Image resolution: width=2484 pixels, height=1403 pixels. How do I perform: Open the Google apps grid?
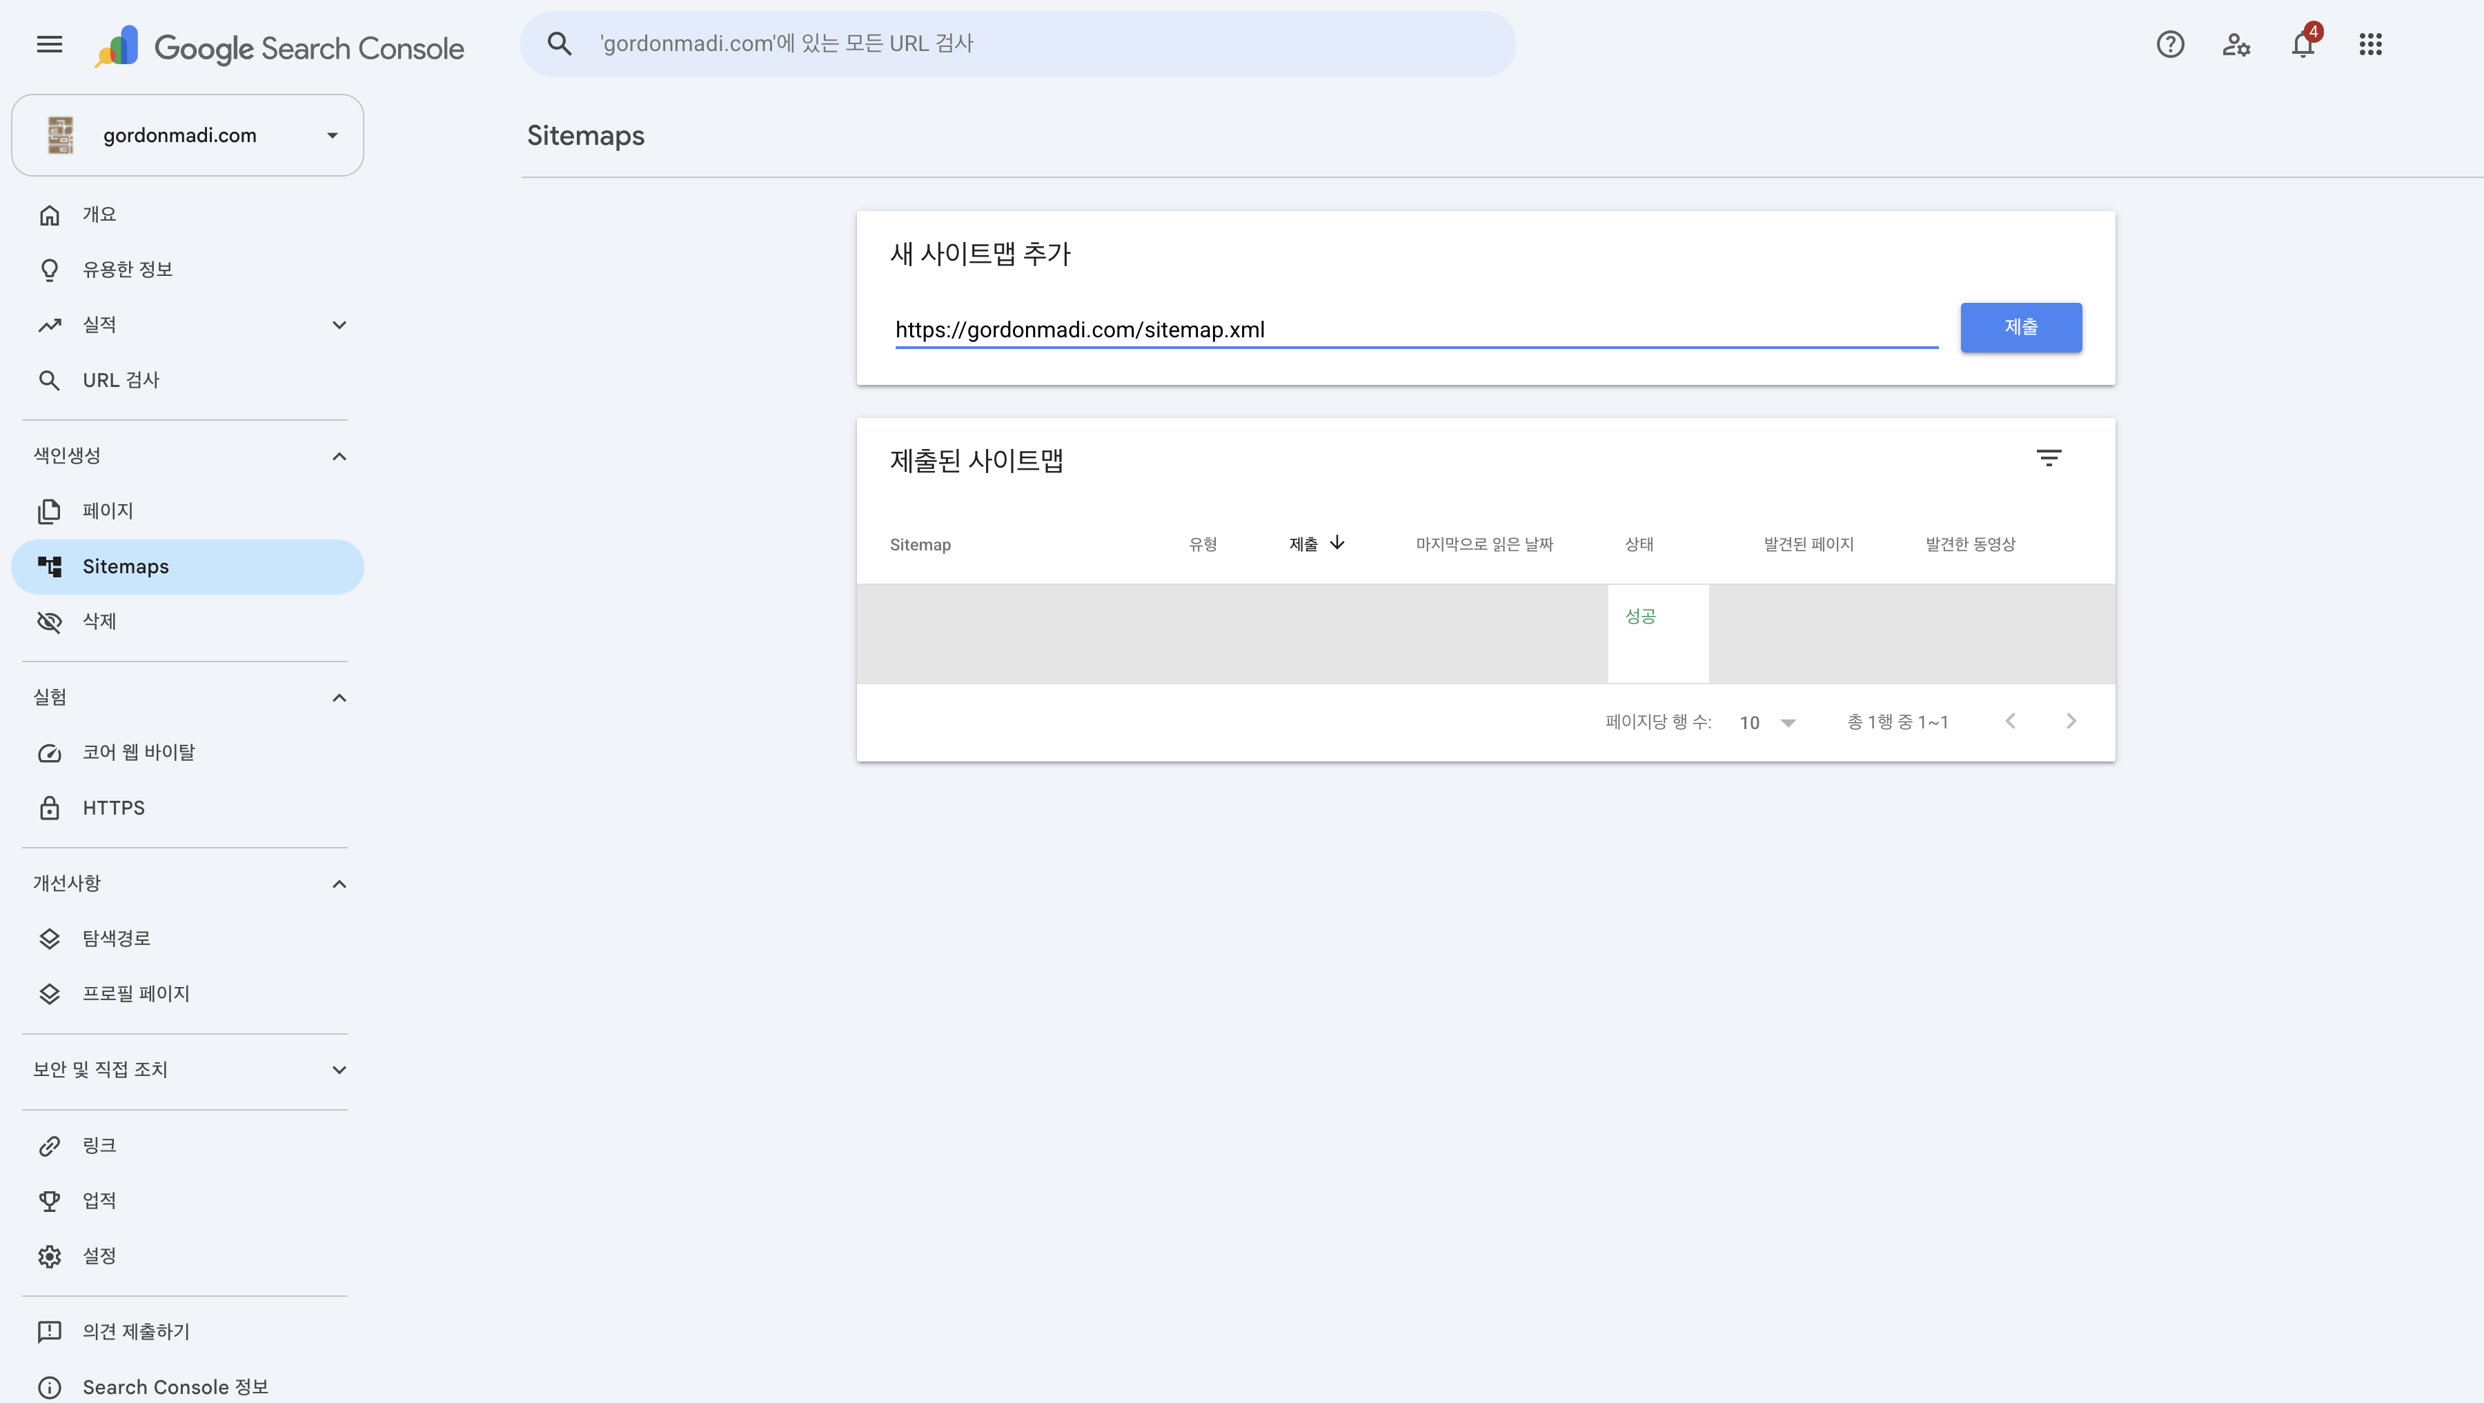[2370, 44]
